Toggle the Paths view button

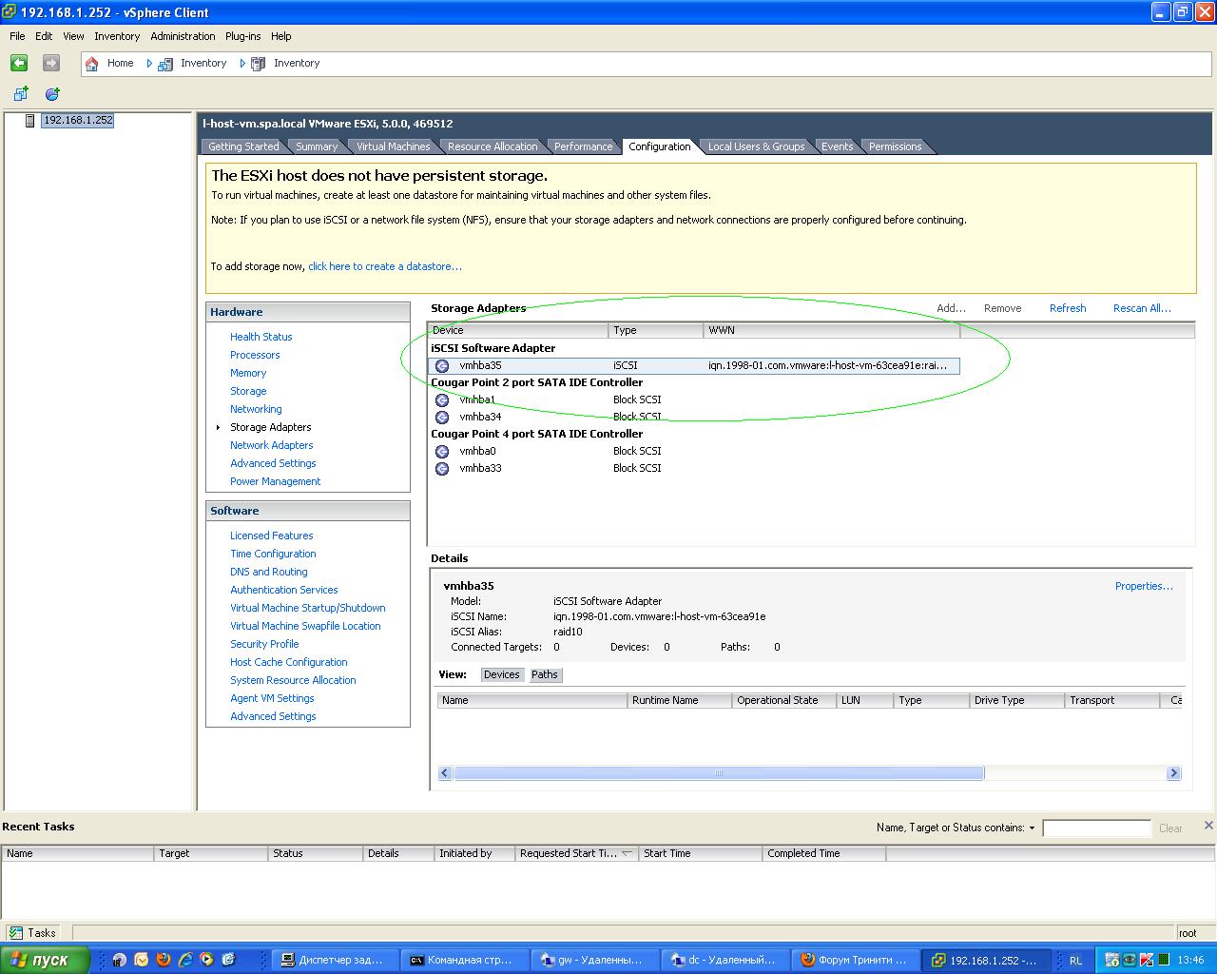(545, 675)
